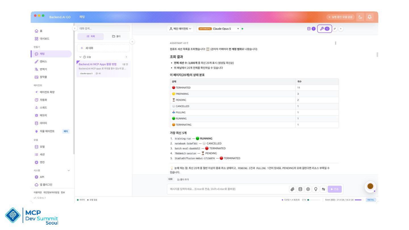This screenshot has height=230, width=409.
Task: Click the plus icon in the top toolbar
Action: click(341, 29)
